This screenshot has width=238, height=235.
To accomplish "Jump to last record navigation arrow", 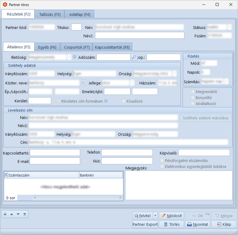I will [24, 214].
